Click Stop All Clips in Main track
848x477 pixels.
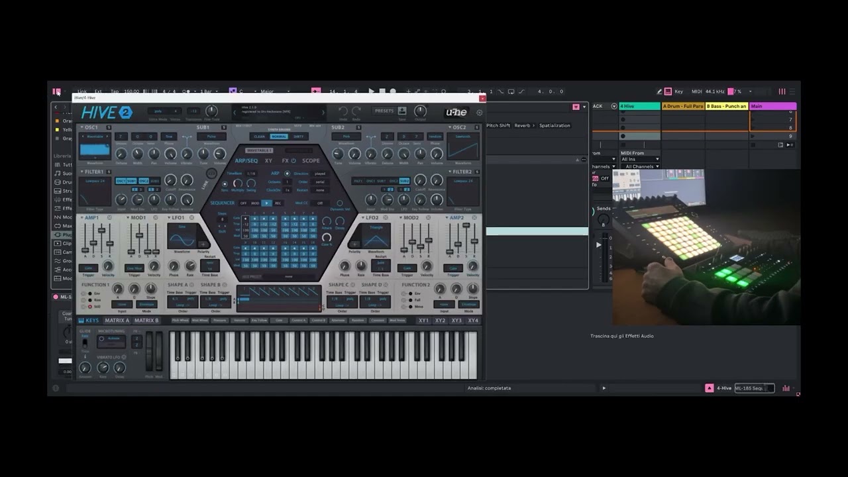[753, 144]
